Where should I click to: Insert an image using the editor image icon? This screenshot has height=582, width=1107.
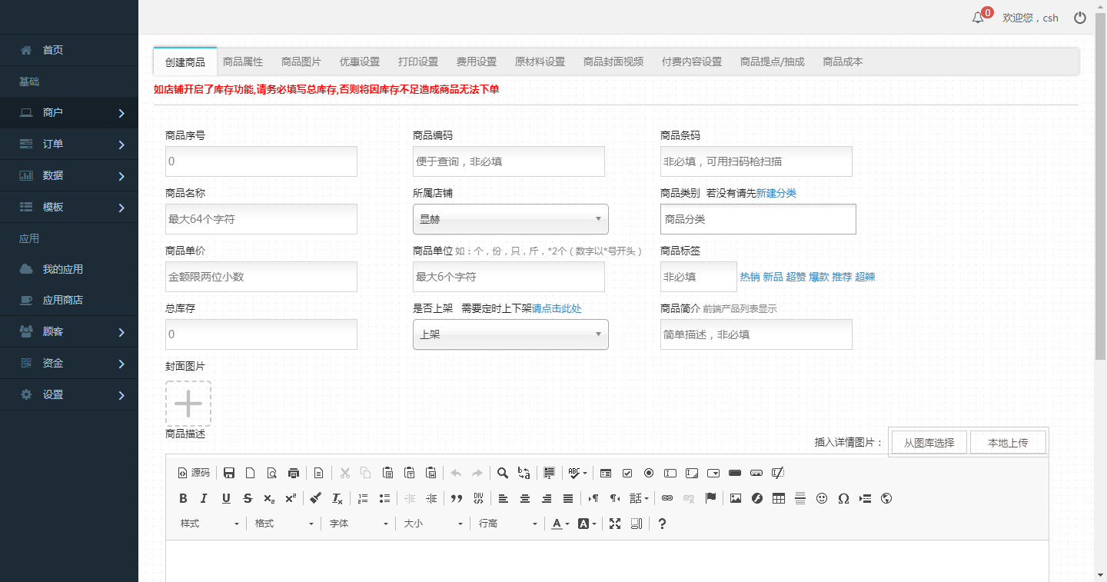pos(736,498)
